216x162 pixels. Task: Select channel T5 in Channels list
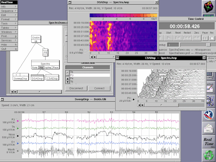tap(90, 72)
